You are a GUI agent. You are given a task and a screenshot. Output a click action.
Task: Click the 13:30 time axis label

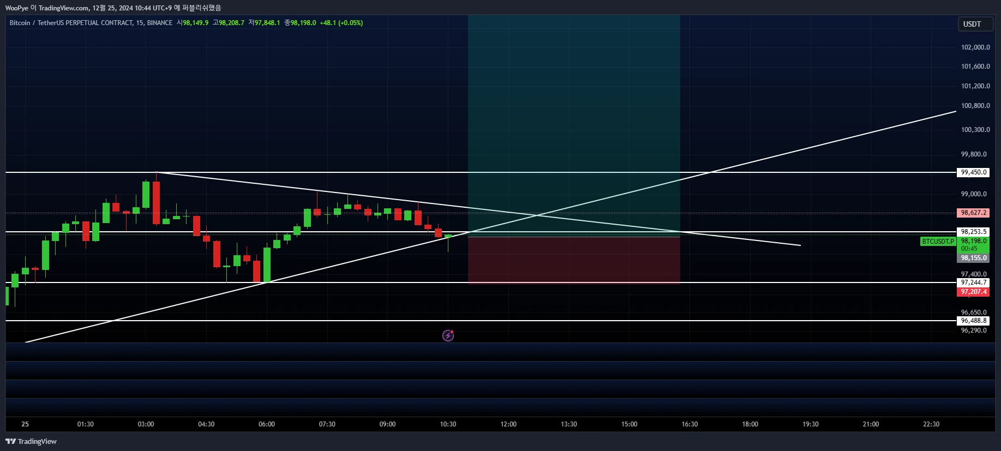(569, 424)
